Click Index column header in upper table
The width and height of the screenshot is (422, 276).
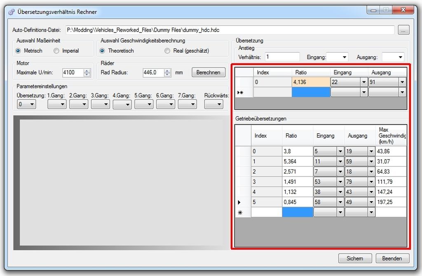pyautogui.click(x=273, y=72)
